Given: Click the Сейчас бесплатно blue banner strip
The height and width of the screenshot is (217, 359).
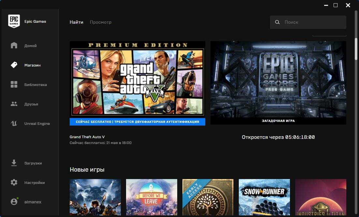Looking at the screenshot, I should pos(137,122).
